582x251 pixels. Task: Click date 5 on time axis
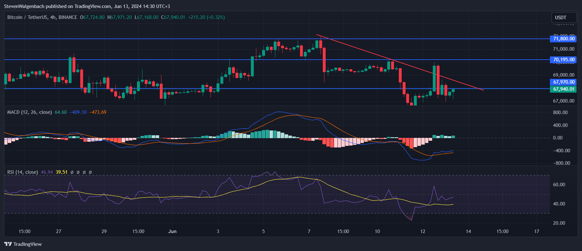coord(263,231)
